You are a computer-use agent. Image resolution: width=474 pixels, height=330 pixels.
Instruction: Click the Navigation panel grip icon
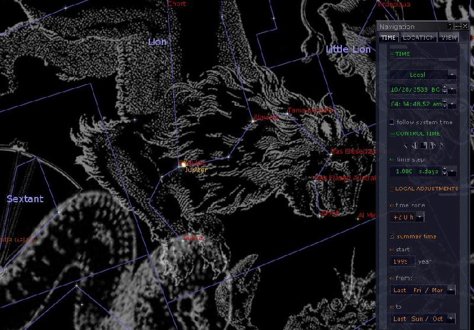[x=450, y=27]
